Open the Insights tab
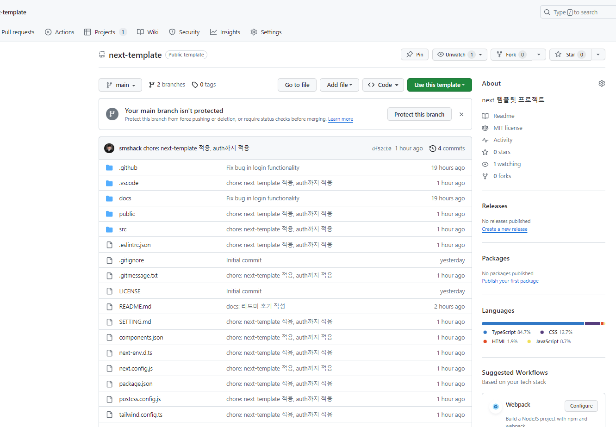 [x=225, y=32]
